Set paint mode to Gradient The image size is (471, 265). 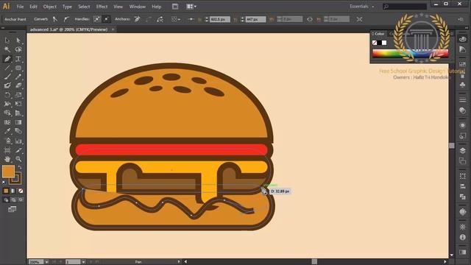point(13,191)
